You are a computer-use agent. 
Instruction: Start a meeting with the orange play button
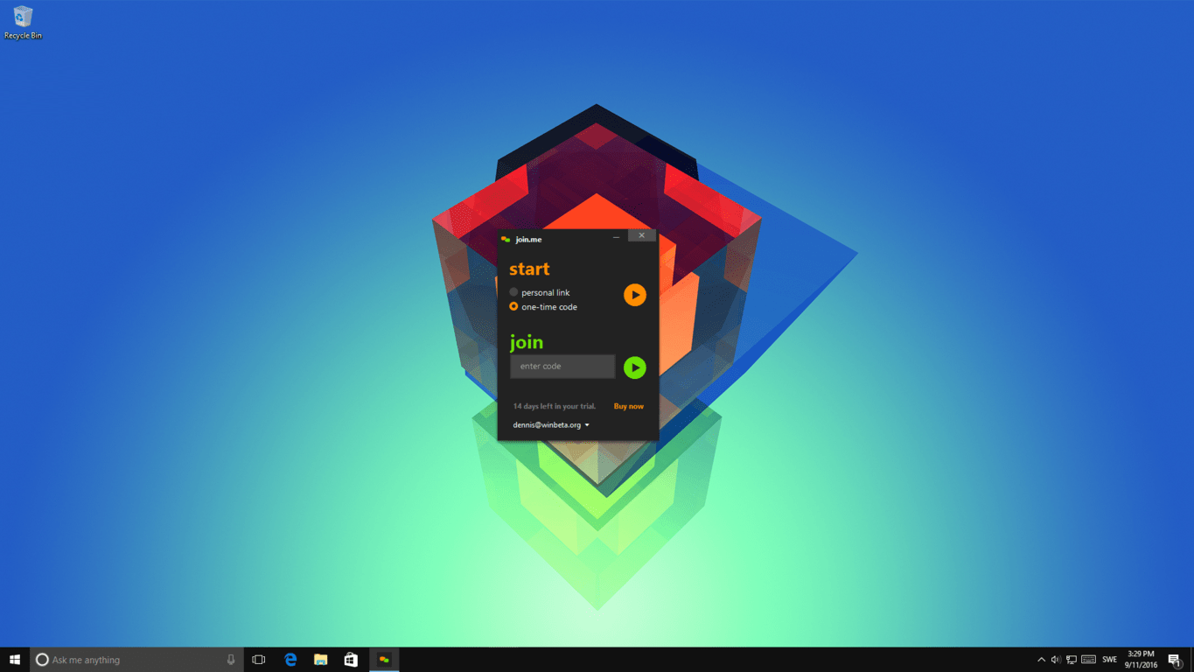click(635, 295)
